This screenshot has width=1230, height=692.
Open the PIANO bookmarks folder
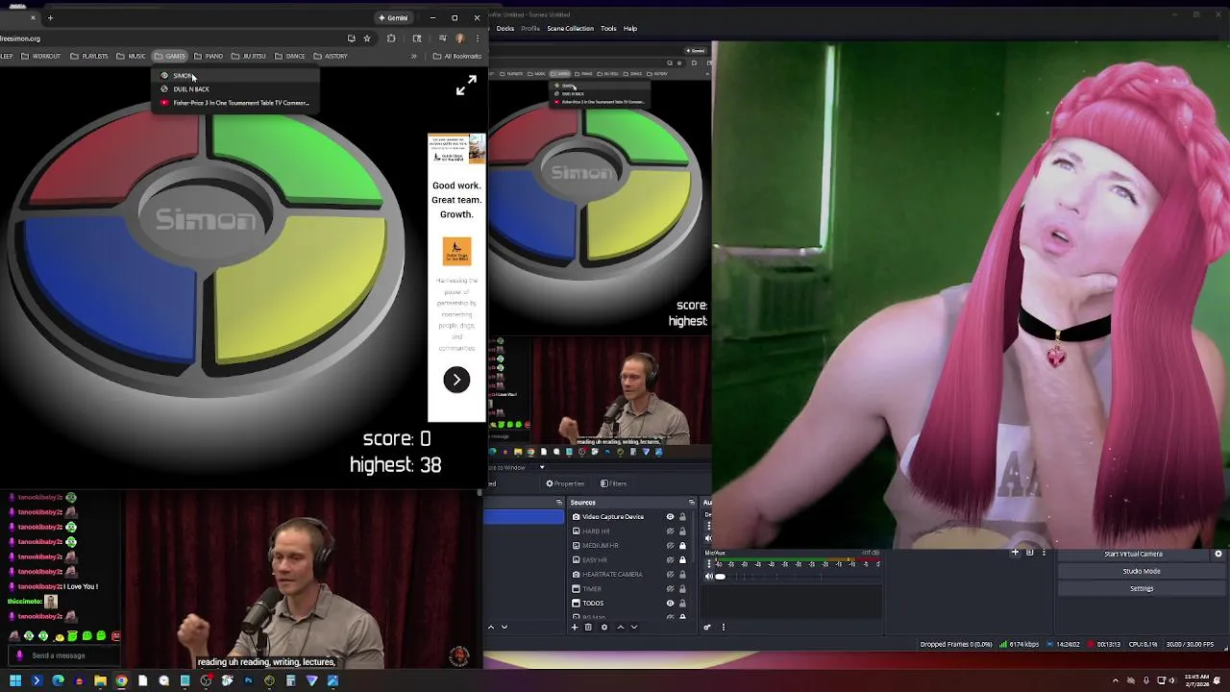click(209, 56)
